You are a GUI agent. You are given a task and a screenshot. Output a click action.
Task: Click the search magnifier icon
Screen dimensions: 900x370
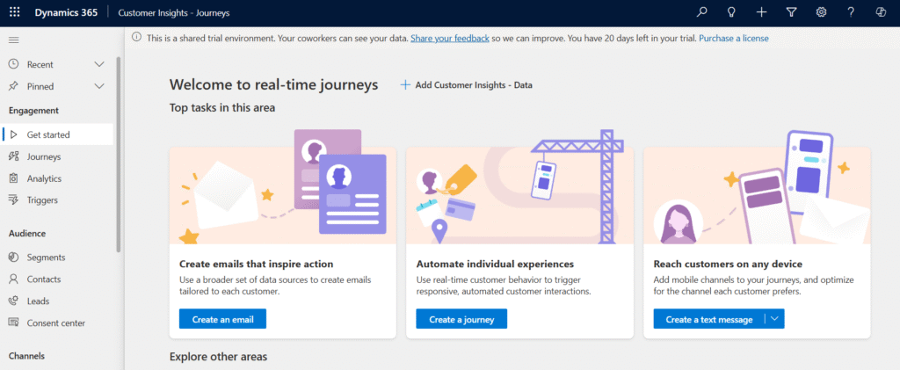[701, 12]
